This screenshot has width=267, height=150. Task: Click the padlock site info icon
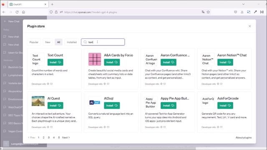[56, 12]
